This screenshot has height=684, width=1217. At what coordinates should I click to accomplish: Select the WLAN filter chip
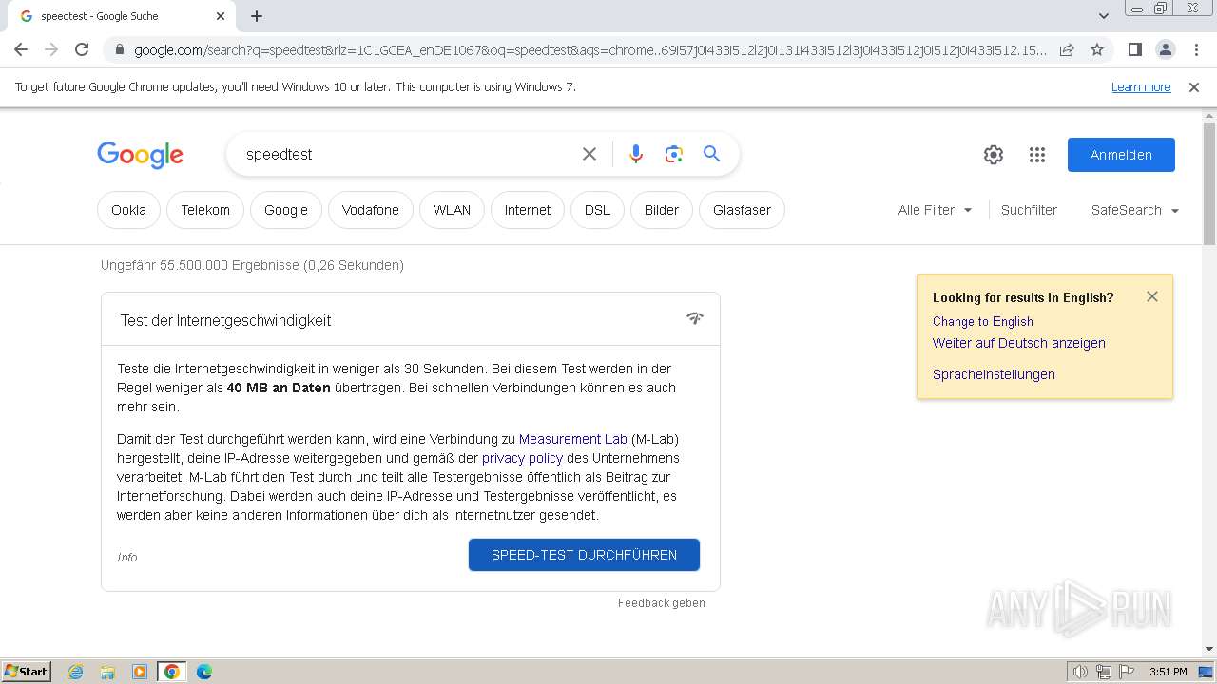tap(452, 210)
